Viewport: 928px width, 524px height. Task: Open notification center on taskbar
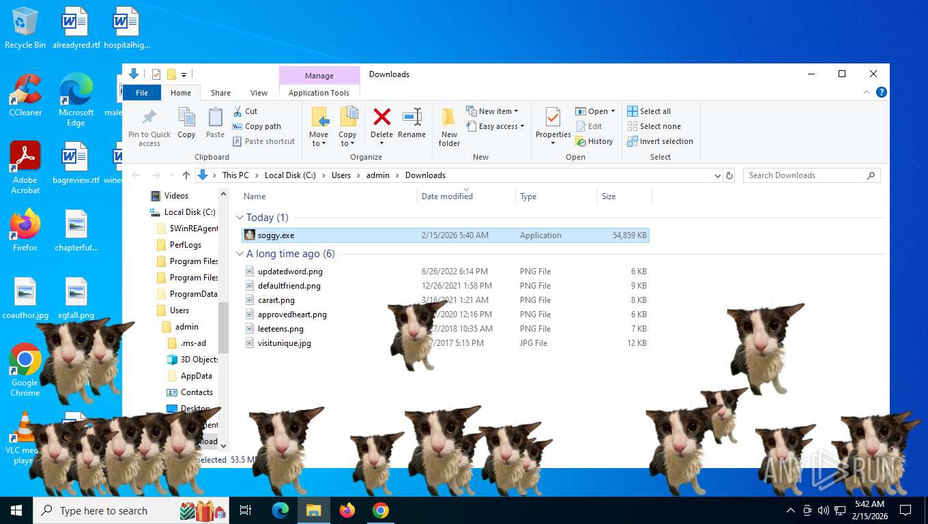tap(905, 510)
